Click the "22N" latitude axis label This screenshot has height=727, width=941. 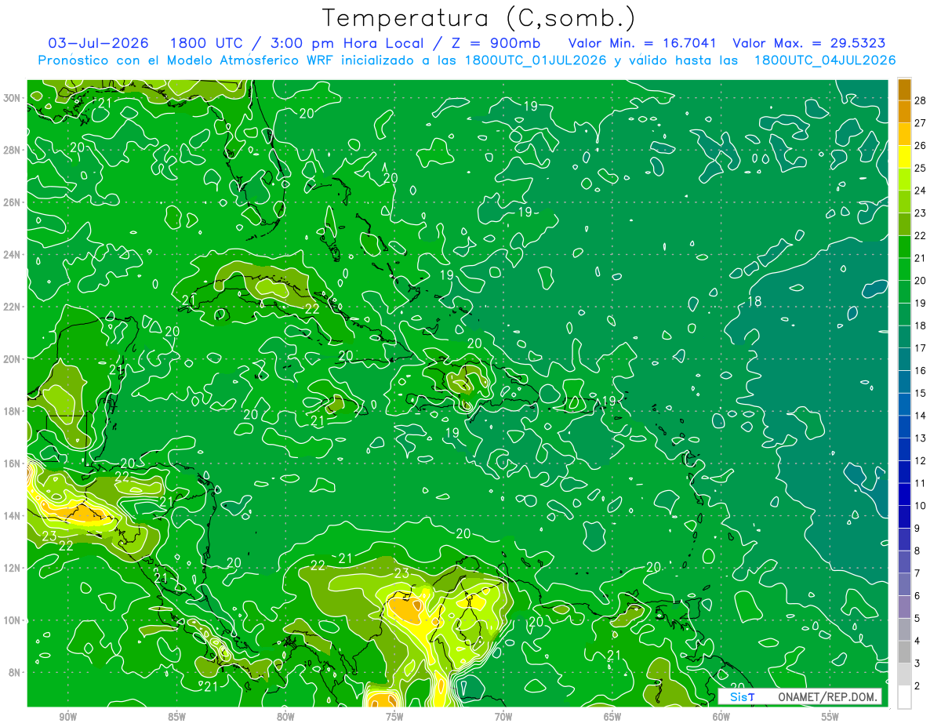click(x=12, y=307)
